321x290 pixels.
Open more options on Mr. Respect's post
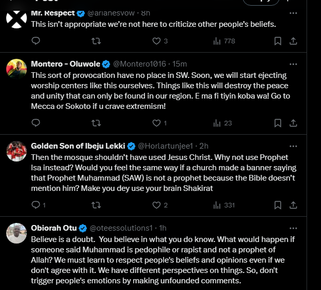293,13
